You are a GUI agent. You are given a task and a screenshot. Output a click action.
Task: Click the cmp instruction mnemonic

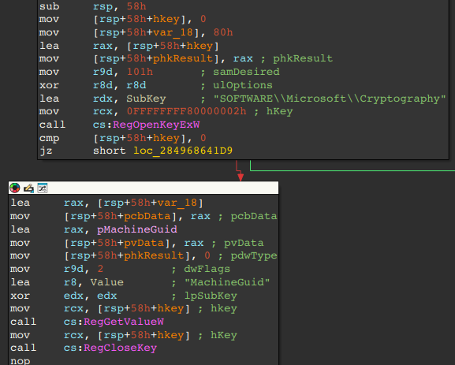point(49,138)
